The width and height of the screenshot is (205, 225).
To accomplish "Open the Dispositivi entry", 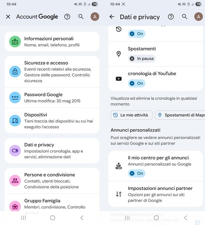I will [x=52, y=121].
